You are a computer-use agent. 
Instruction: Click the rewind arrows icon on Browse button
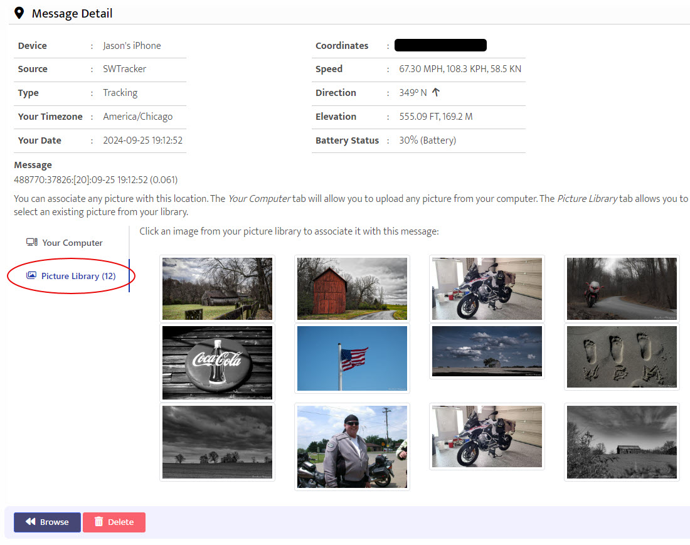click(x=29, y=522)
